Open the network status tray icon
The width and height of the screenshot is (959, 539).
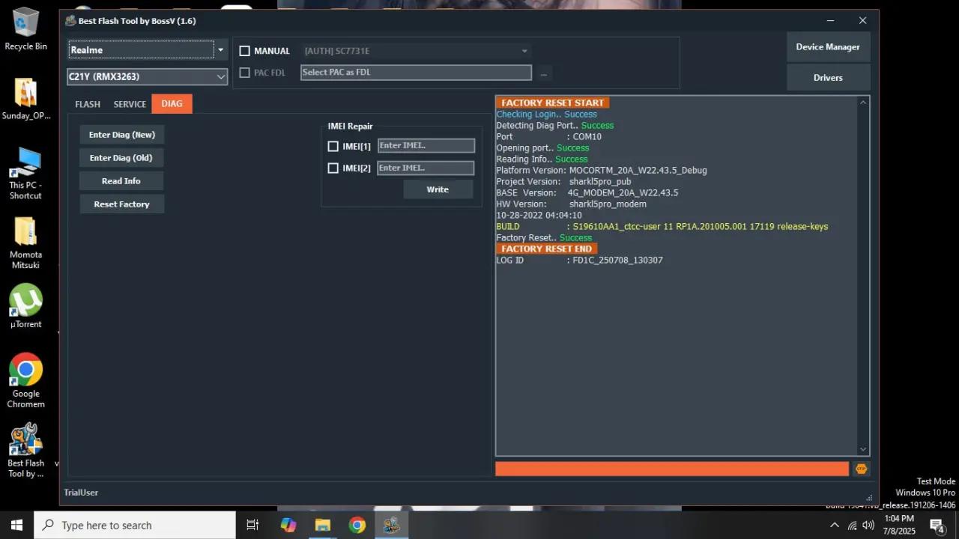click(x=852, y=525)
